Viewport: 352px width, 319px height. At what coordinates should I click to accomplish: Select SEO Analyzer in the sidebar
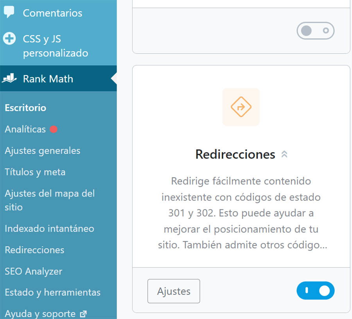pos(33,271)
